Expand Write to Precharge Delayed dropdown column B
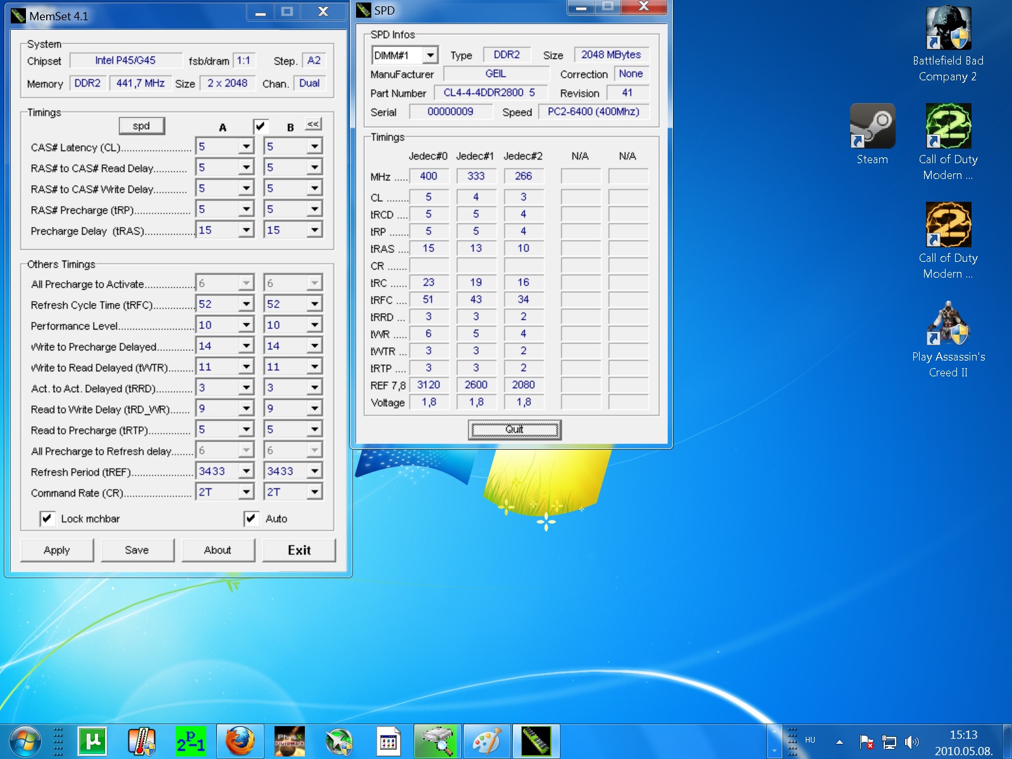 (314, 346)
